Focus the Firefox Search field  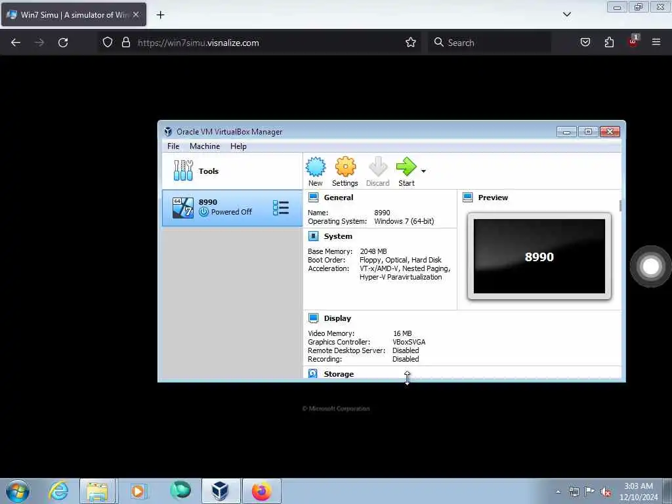(x=490, y=43)
